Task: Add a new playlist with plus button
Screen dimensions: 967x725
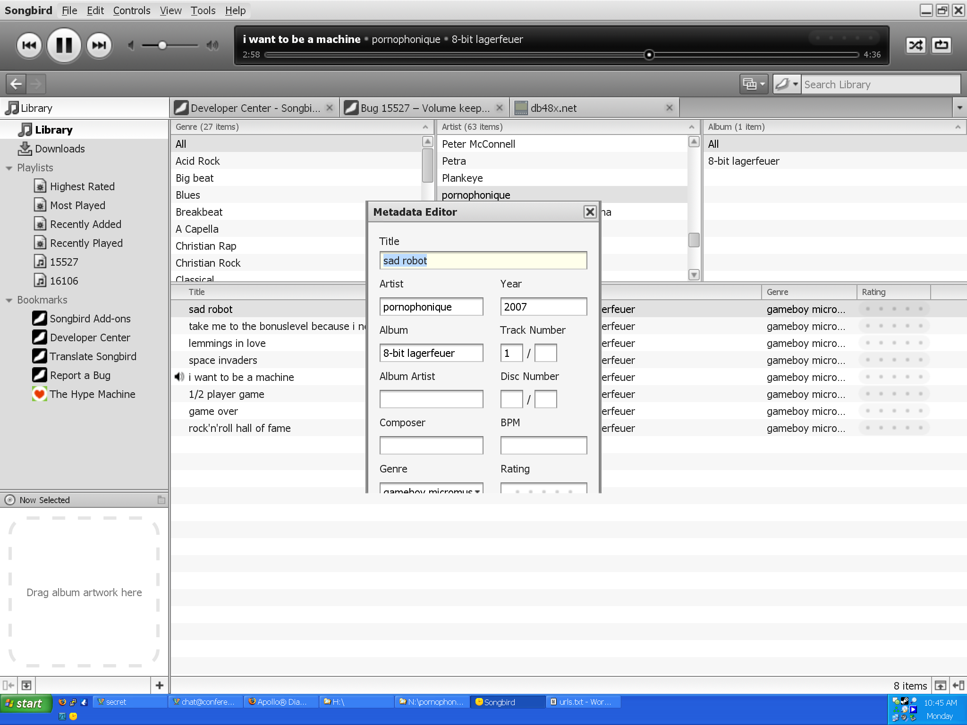Action: pyautogui.click(x=159, y=685)
